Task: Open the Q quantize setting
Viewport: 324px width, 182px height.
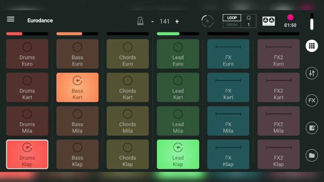Action: pyautogui.click(x=249, y=21)
